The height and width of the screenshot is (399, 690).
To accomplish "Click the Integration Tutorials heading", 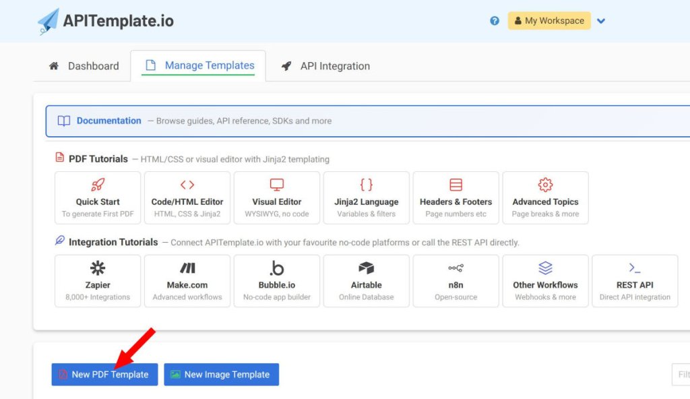I will click(113, 242).
